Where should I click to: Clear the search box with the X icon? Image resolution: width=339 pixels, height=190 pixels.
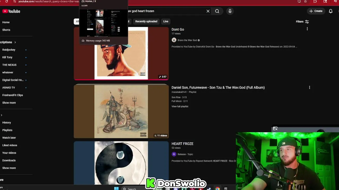pyautogui.click(x=208, y=11)
